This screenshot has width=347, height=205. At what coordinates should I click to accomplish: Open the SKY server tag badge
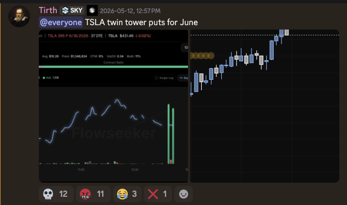tap(72, 10)
